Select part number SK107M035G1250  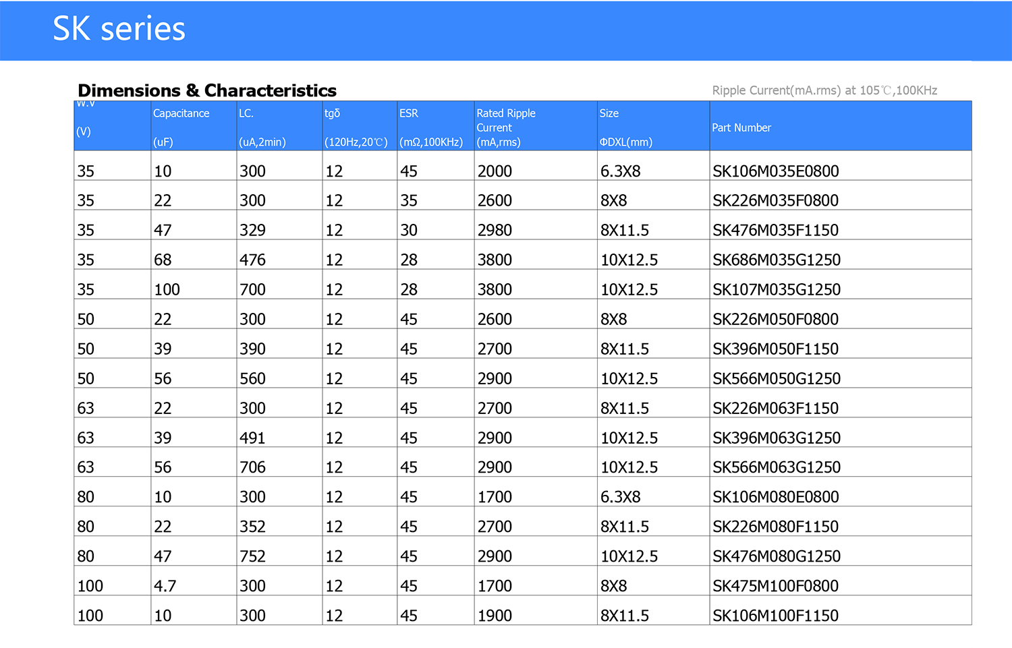[x=777, y=290]
